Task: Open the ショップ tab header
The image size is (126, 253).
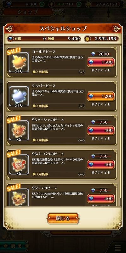Action: pos(28,12)
